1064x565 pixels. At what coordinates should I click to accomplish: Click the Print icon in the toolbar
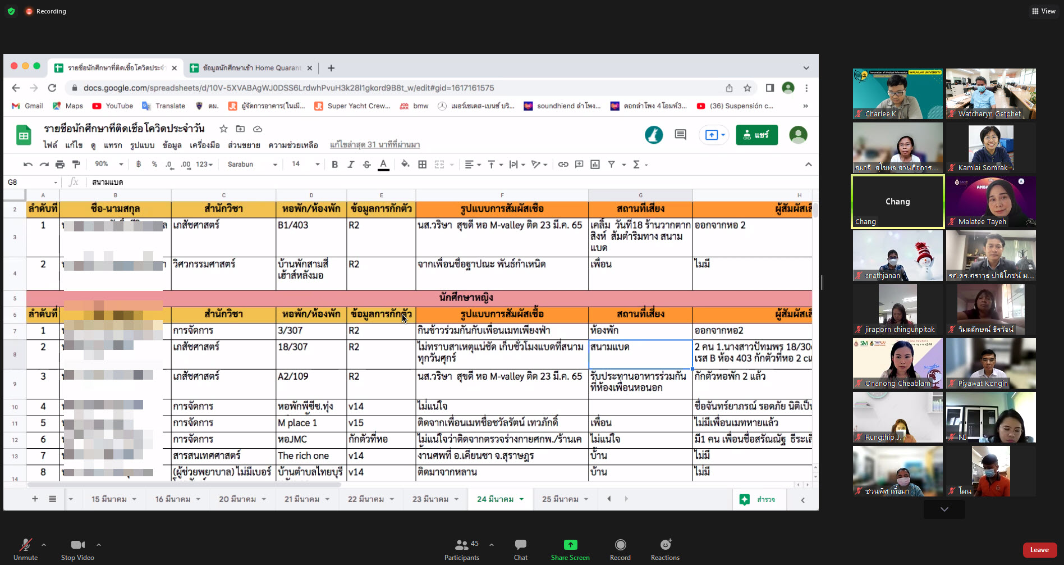(x=60, y=165)
